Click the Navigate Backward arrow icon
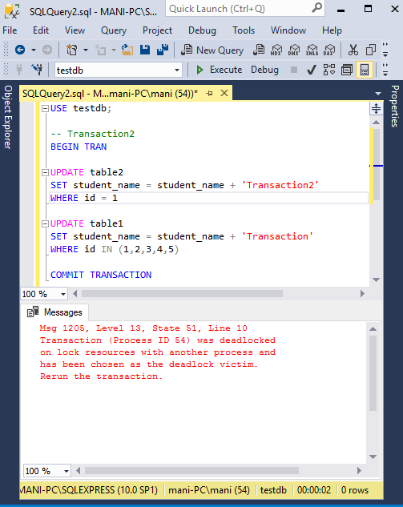The height and width of the screenshot is (507, 403). click(20, 50)
